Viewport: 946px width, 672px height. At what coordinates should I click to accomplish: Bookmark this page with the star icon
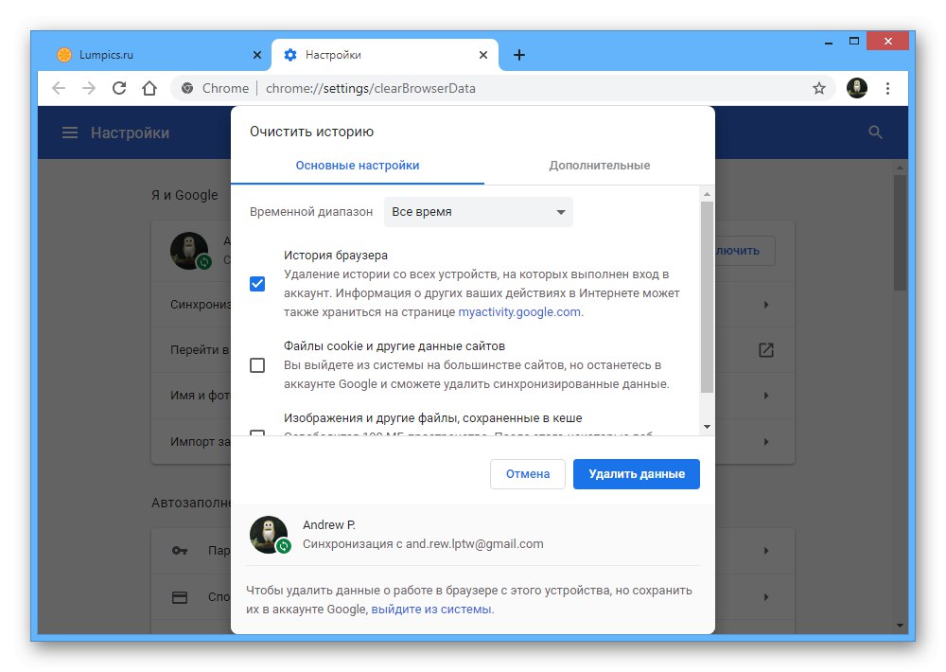[x=819, y=87]
